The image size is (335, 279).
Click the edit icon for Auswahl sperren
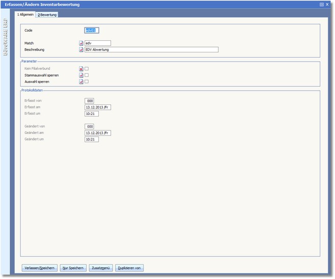click(x=81, y=81)
